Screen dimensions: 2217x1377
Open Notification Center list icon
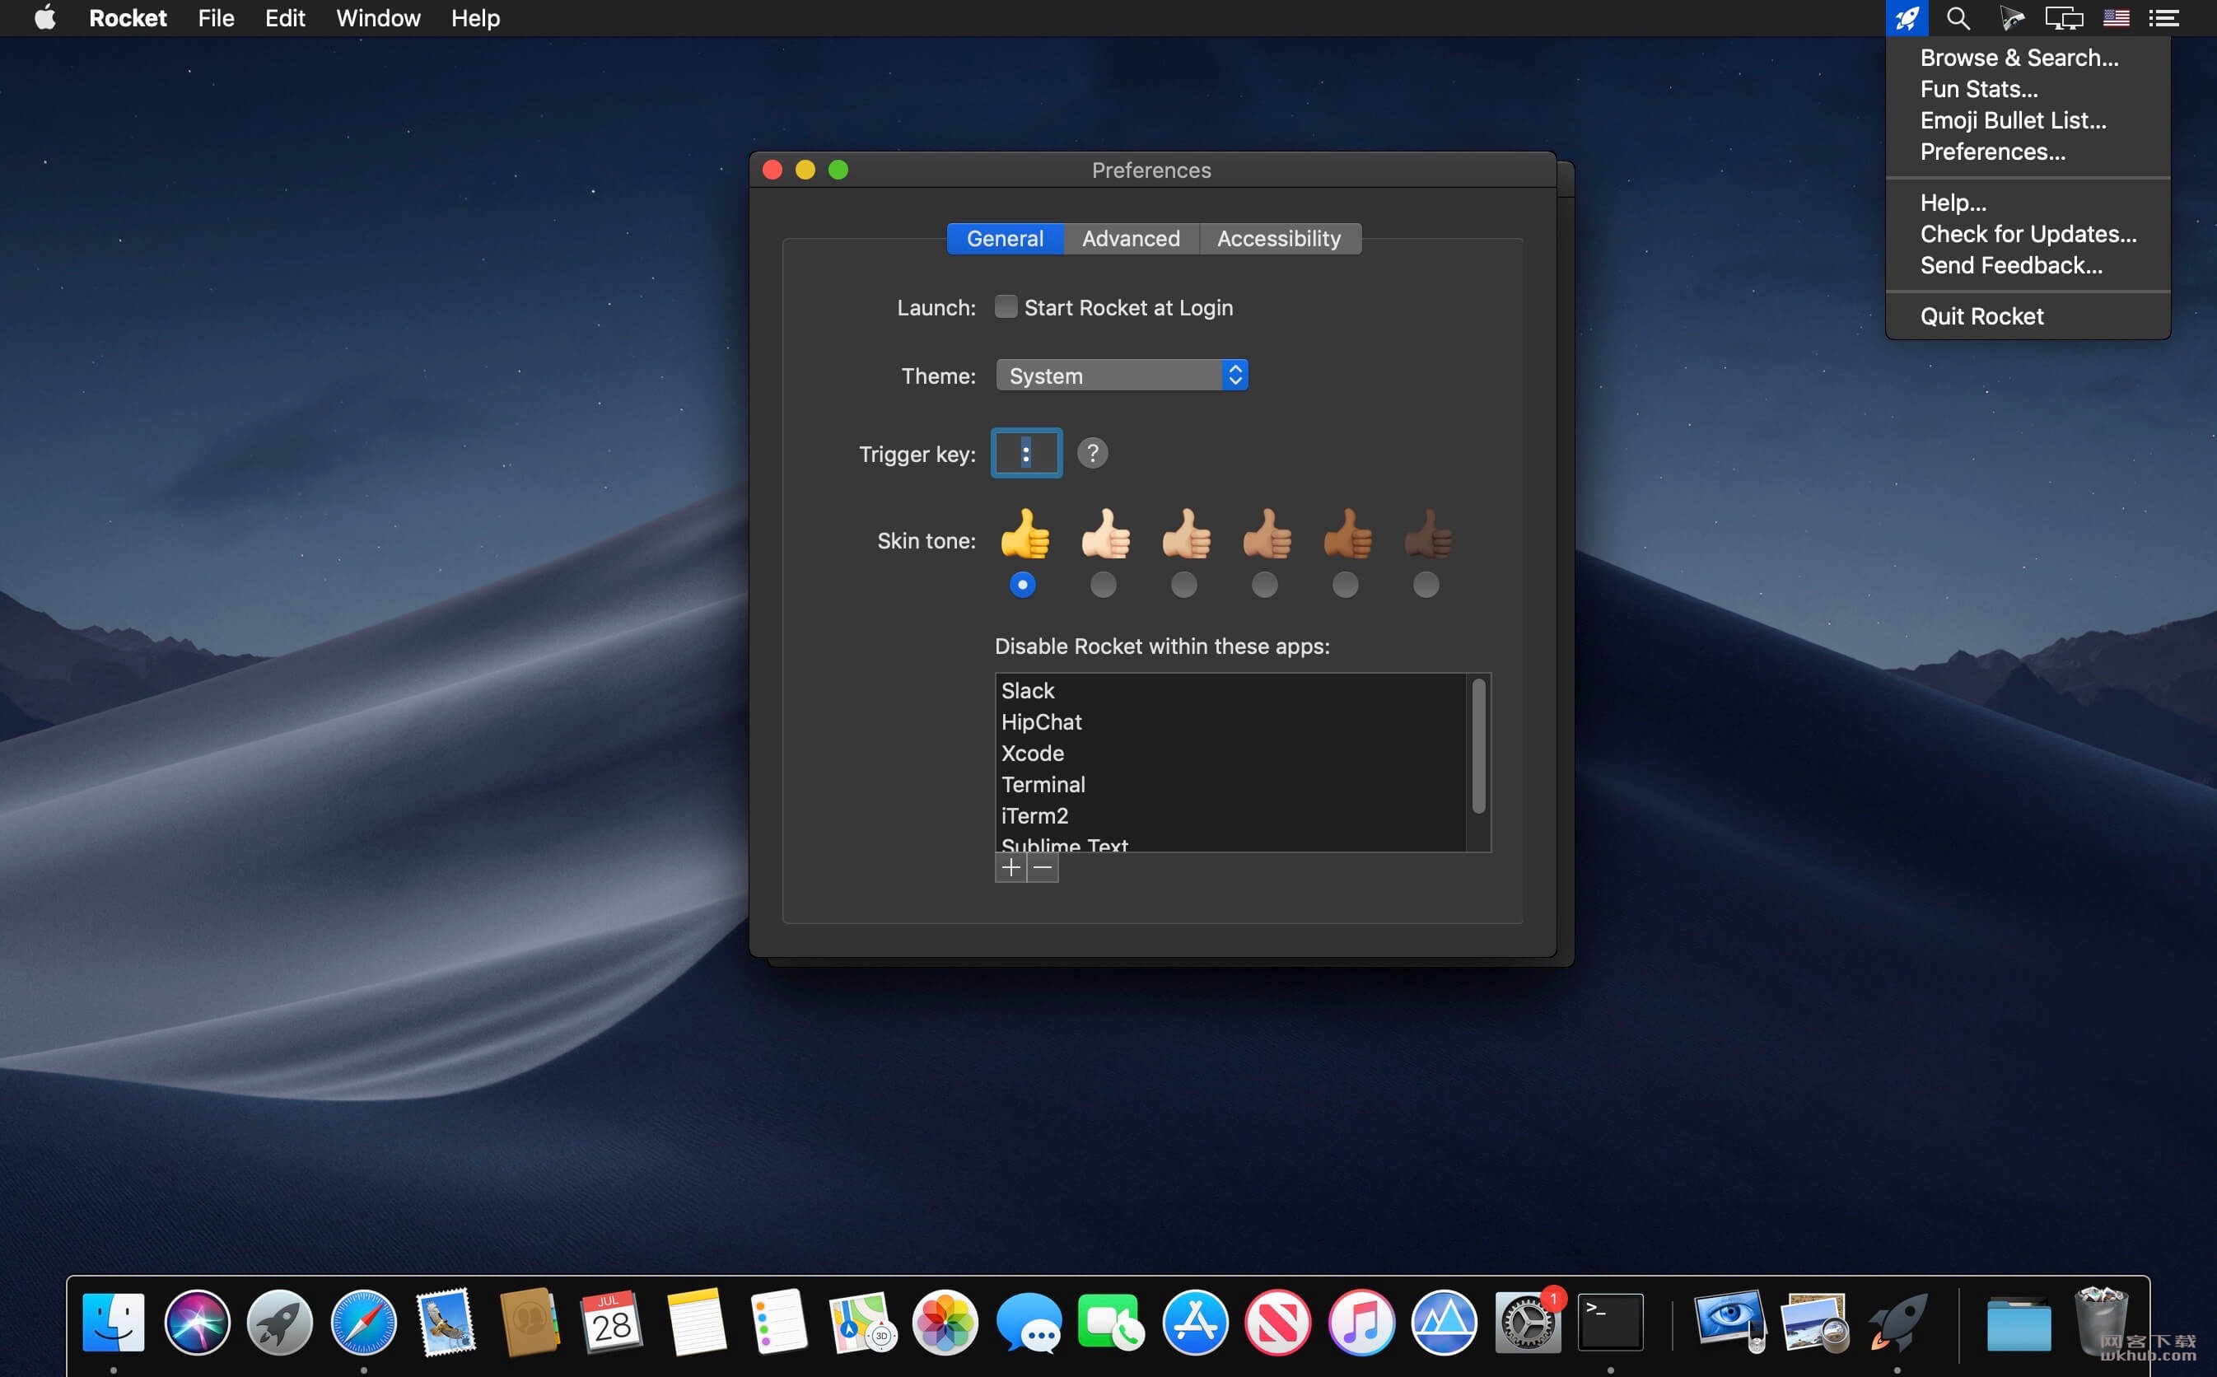click(x=2164, y=18)
